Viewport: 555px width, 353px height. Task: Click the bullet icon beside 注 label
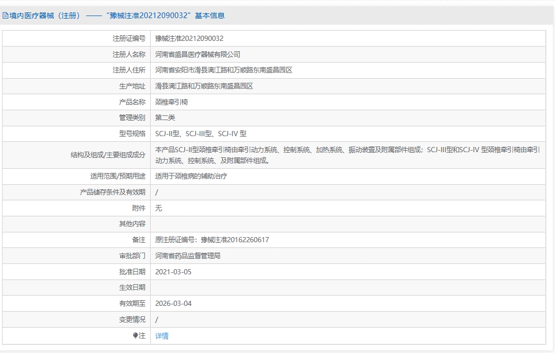[x=135, y=335]
